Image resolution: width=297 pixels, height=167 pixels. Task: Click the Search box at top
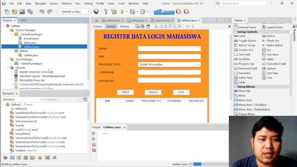(x=243, y=3)
